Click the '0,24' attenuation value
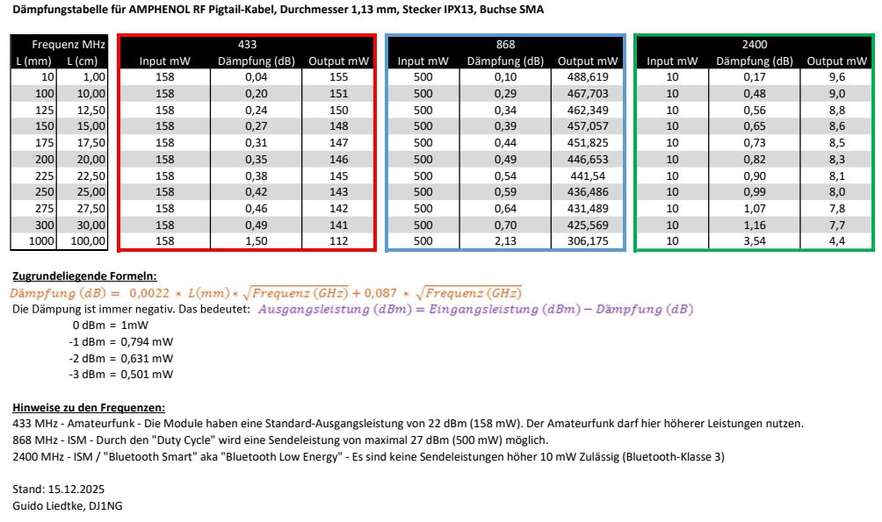Viewport: 882px width, 522px height. pos(257,111)
